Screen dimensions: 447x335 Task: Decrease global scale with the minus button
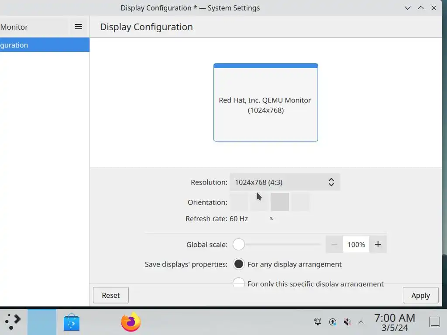334,244
